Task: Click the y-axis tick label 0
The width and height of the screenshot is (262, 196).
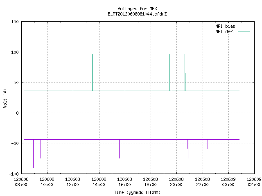Action: tap(17, 113)
